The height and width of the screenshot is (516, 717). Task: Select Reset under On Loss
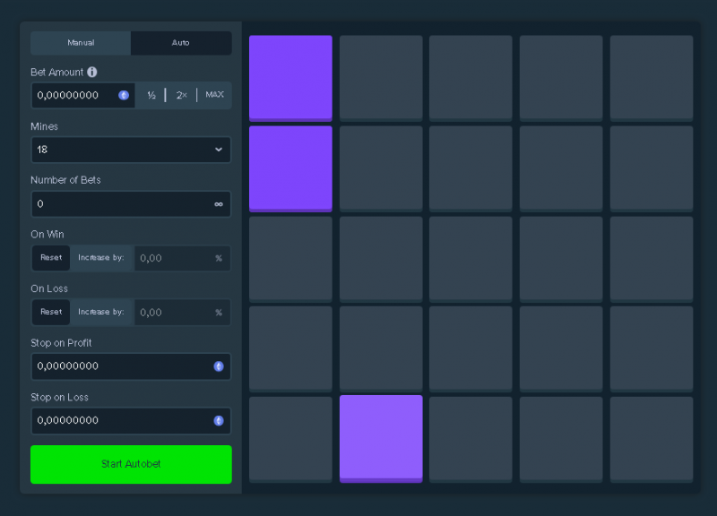51,312
